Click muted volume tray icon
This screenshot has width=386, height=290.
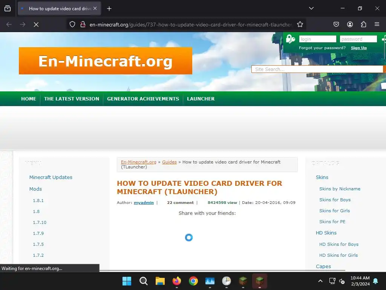(x=342, y=281)
